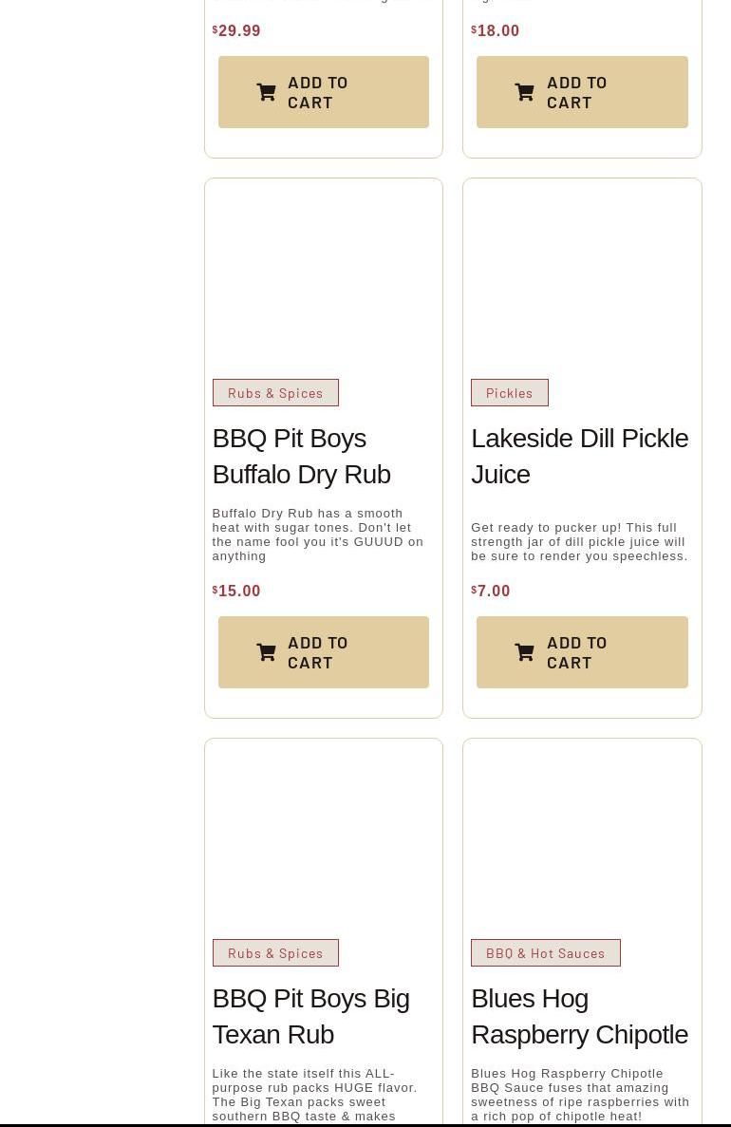Click cart icon beside the $29.99 item
This screenshot has height=1127, width=731.
click(266, 92)
